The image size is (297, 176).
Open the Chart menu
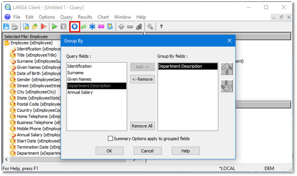point(103,17)
